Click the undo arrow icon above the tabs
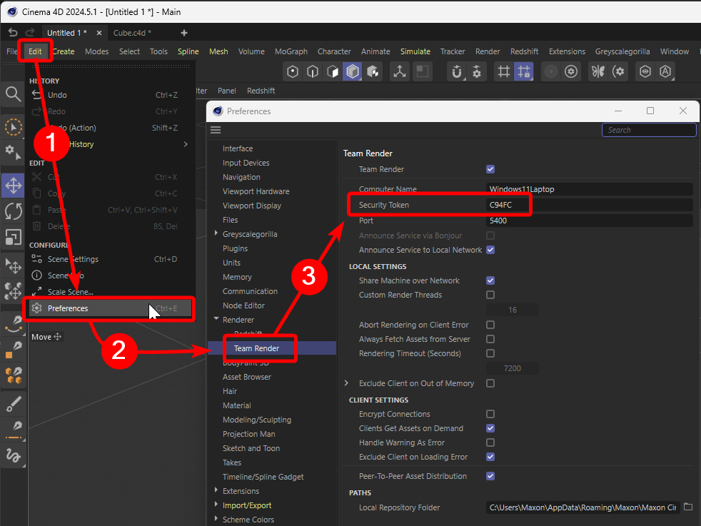Viewport: 701px width, 526px height. coord(13,32)
